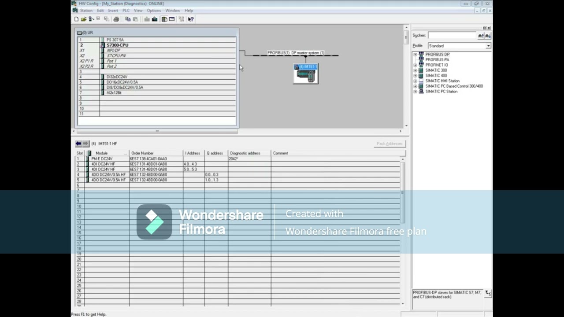Select the DI32xDC24V module row
The height and width of the screenshot is (317, 564).
point(157,77)
